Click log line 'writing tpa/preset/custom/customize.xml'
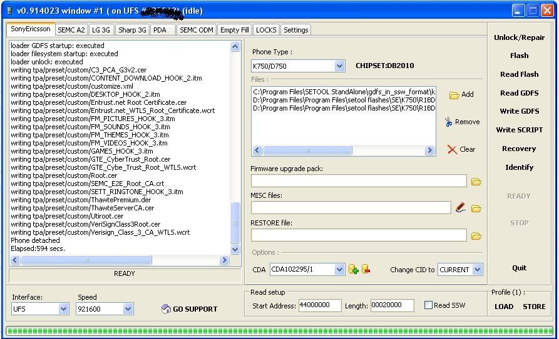Image resolution: width=559 pixels, height=339 pixels. coord(72,86)
